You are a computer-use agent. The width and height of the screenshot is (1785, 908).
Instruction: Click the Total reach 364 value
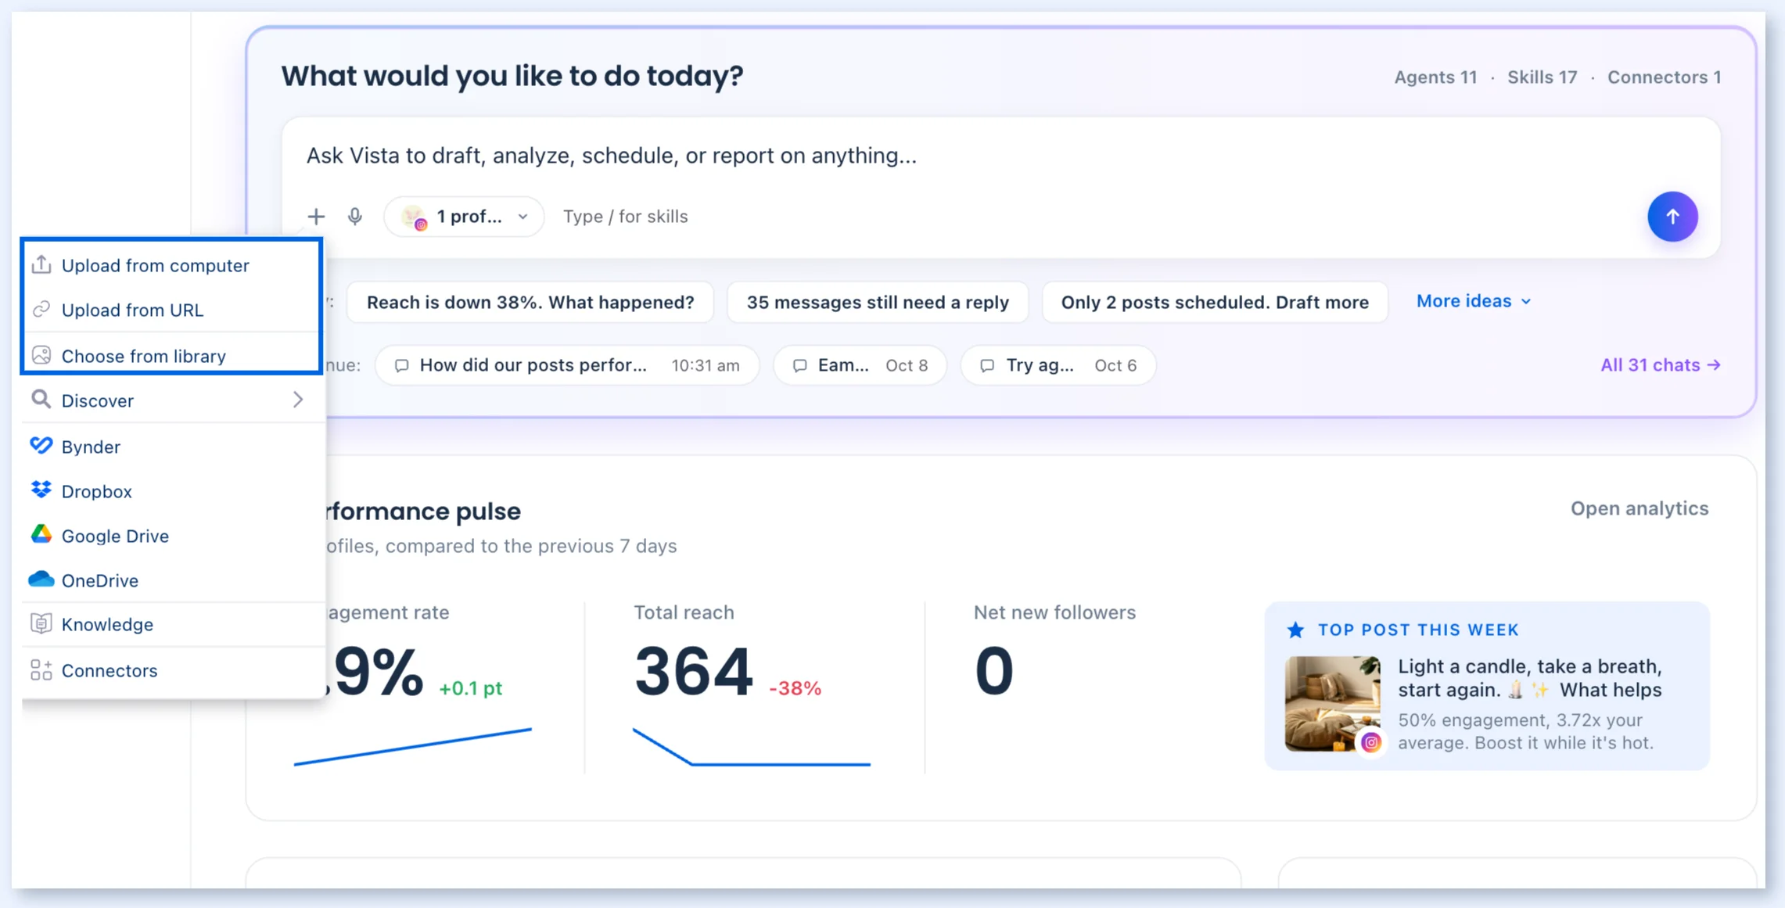[693, 670]
